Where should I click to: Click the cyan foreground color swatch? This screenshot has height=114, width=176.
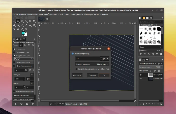click(23, 33)
